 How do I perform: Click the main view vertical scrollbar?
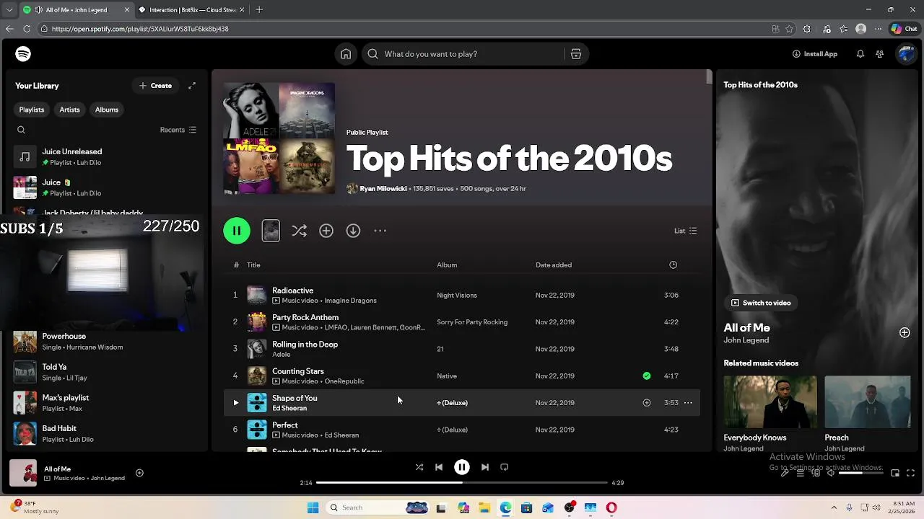pos(710,77)
